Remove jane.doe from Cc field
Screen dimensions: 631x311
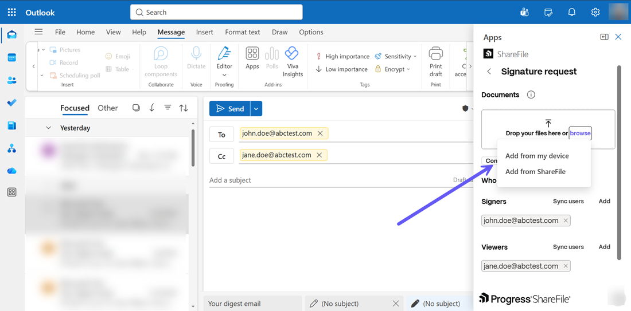tap(319, 155)
